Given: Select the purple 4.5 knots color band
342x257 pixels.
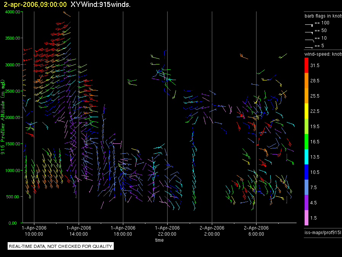Looking at the screenshot, I should point(307,202).
